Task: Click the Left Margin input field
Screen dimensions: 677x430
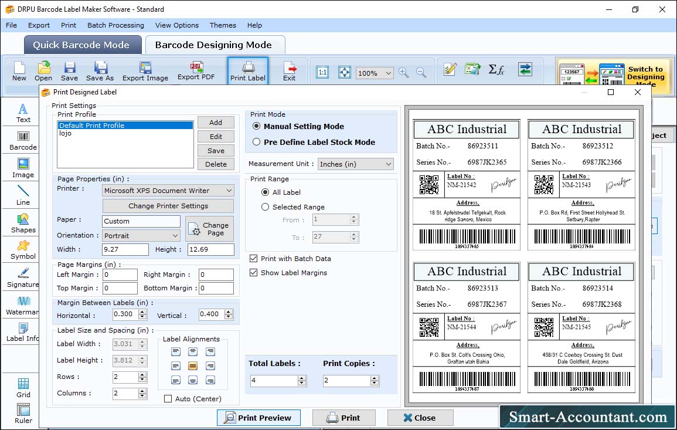Action: (120, 275)
